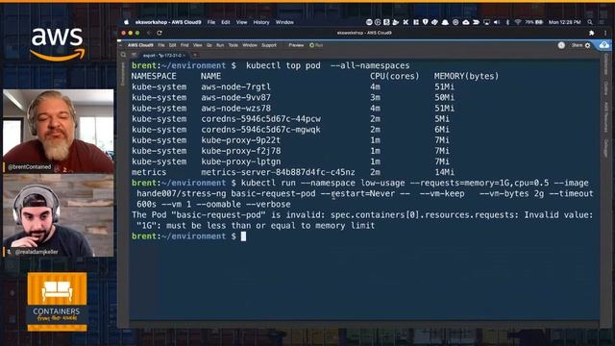Viewport: 615px width, 346px height.
Task: Click the MEMORY(bytes) column header
Action: (x=466, y=76)
